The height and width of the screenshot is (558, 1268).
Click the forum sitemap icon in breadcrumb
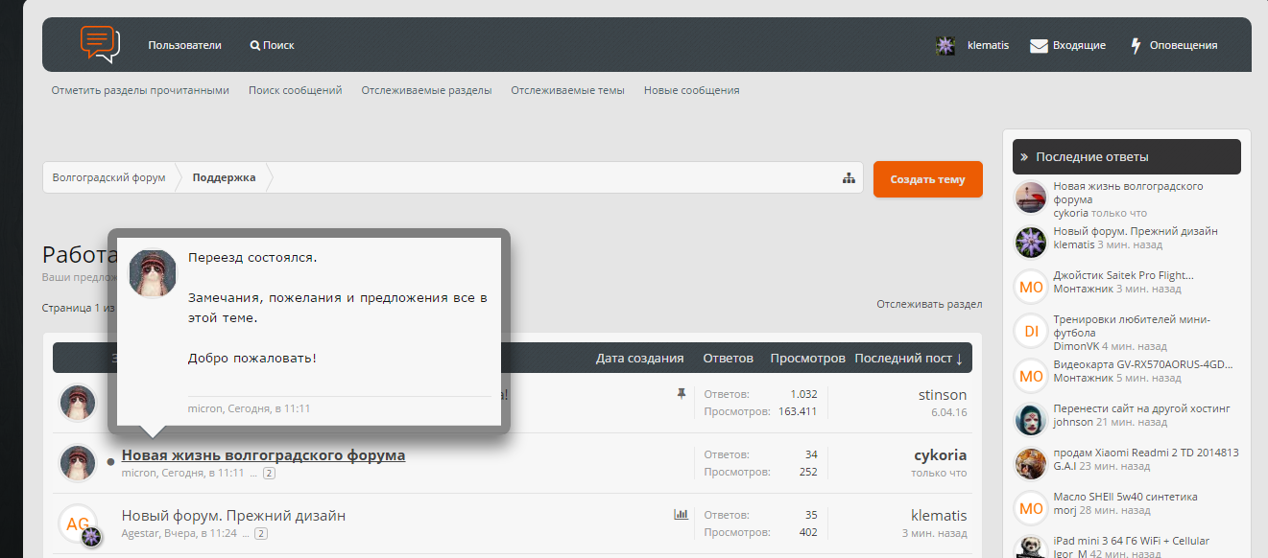[849, 178]
